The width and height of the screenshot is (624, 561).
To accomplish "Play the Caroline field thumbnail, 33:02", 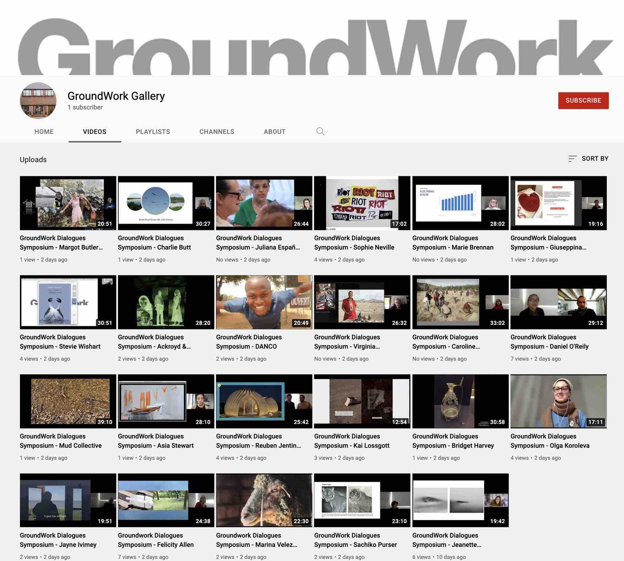I will 461,302.
